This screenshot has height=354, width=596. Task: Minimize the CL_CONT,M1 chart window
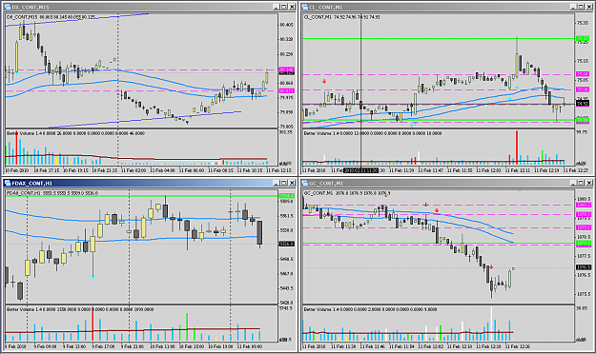573,7
